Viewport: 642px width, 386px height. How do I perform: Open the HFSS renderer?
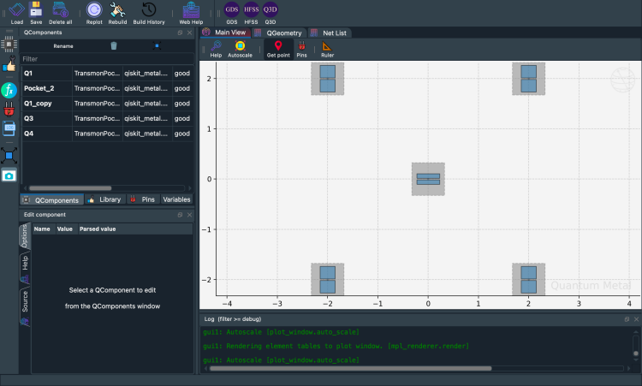pyautogui.click(x=251, y=13)
